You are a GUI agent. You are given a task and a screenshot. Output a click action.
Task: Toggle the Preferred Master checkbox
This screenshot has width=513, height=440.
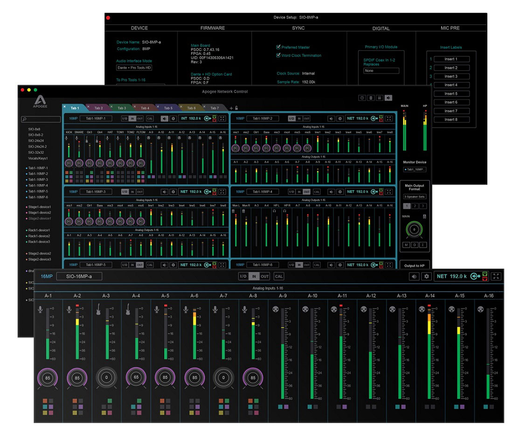tap(278, 47)
